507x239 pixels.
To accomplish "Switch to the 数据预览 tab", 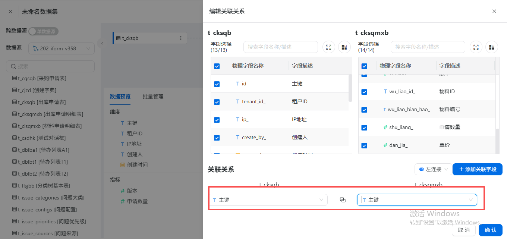I will coord(120,97).
